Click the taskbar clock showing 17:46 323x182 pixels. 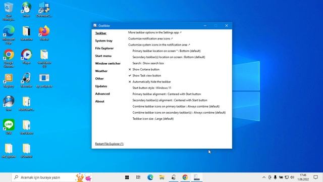[303, 177]
